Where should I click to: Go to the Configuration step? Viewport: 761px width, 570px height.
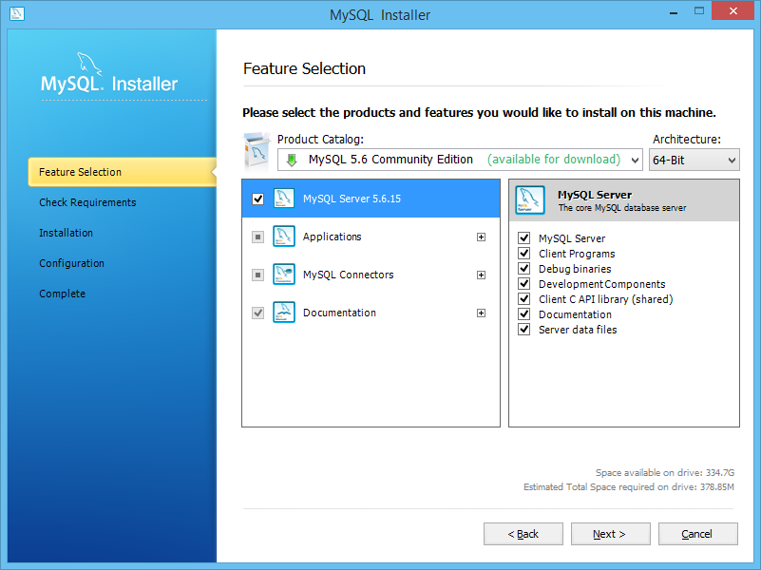(72, 263)
